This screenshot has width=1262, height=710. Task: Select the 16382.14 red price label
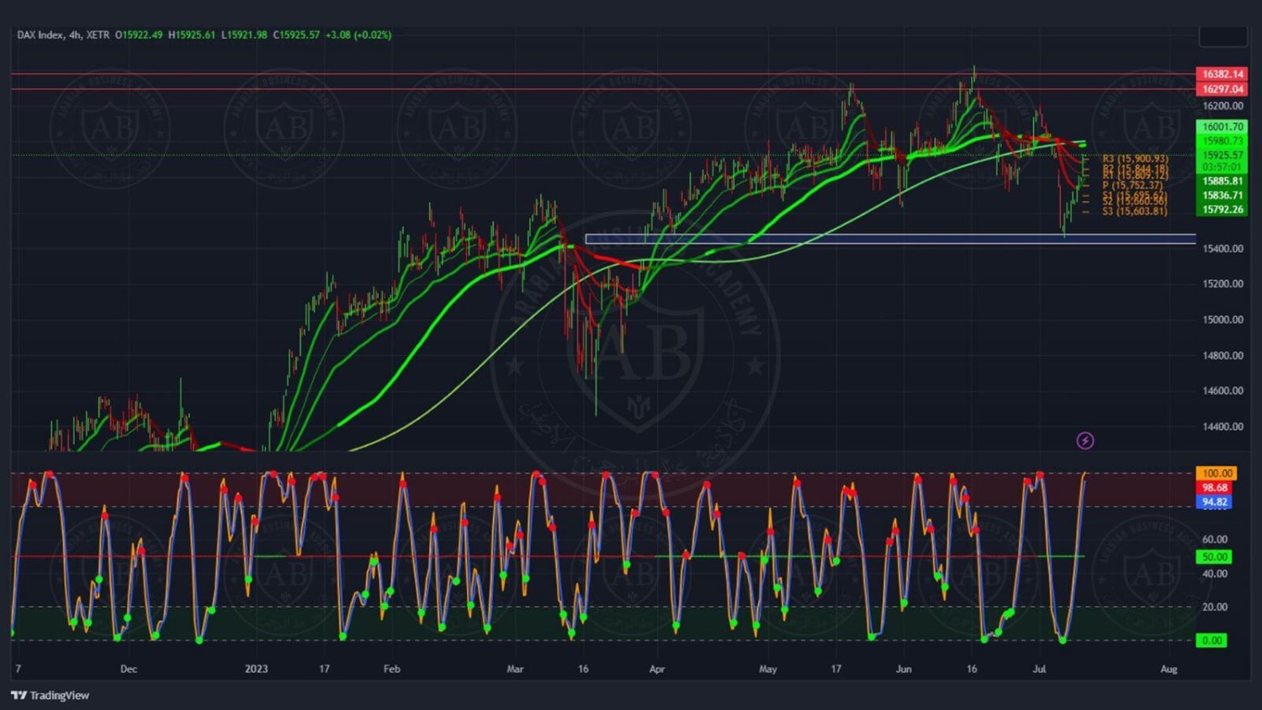pyautogui.click(x=1222, y=74)
